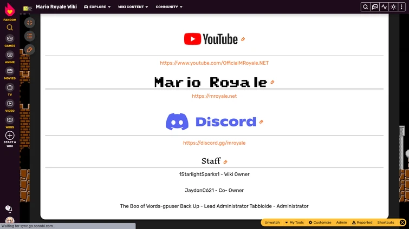
Task: Select the text JaydonC621 - Co- Owner
Action: (214, 190)
